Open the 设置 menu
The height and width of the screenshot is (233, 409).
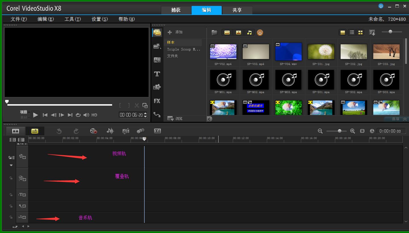click(99, 19)
